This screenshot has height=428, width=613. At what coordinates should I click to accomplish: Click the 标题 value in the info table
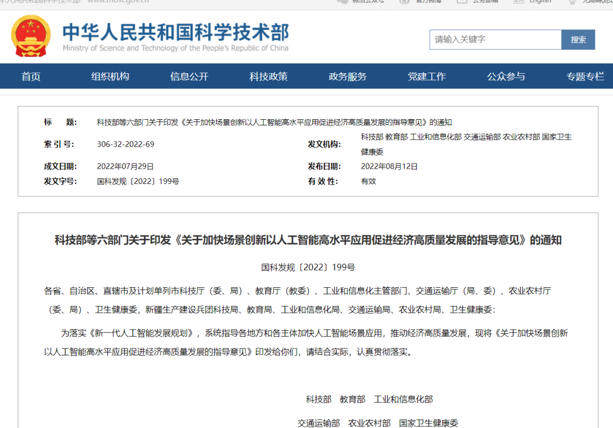pos(275,123)
